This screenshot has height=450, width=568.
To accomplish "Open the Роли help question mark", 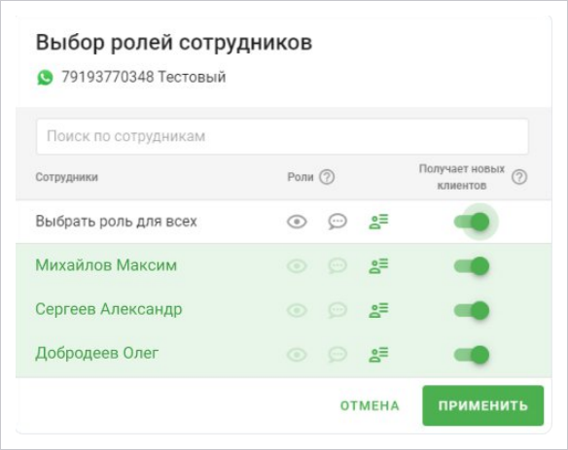I will tap(327, 178).
